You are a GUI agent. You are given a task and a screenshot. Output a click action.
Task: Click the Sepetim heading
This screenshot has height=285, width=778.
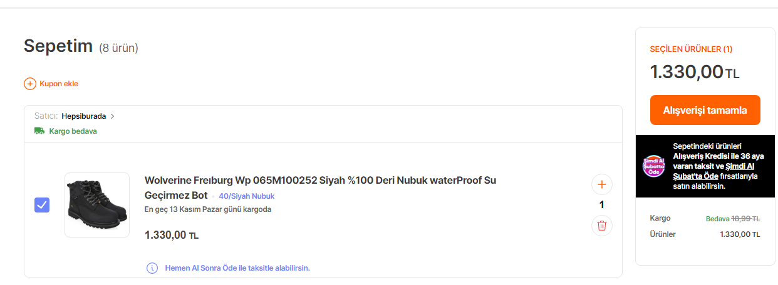(58, 46)
